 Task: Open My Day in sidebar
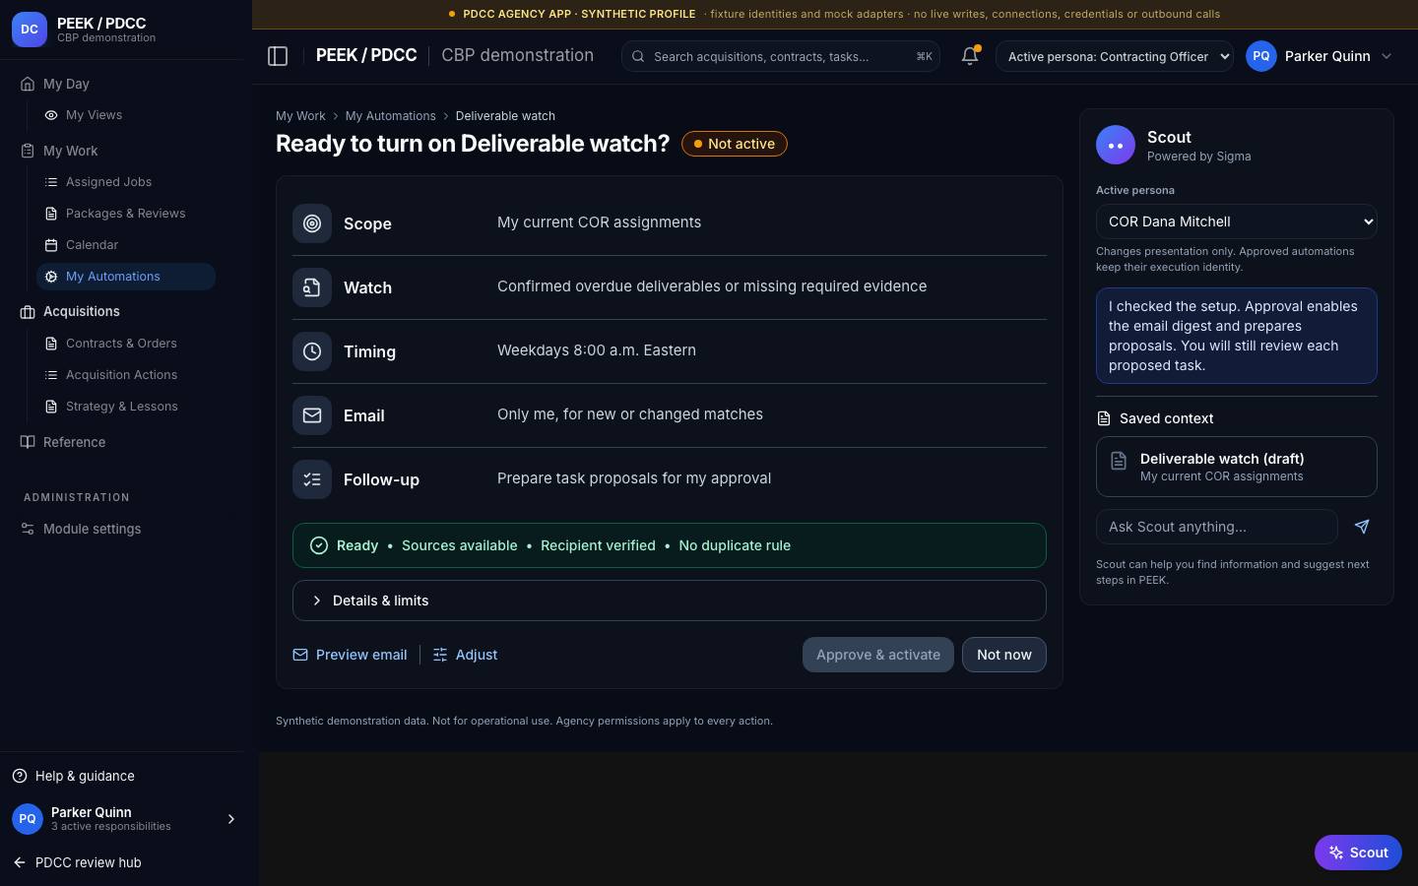[66, 84]
